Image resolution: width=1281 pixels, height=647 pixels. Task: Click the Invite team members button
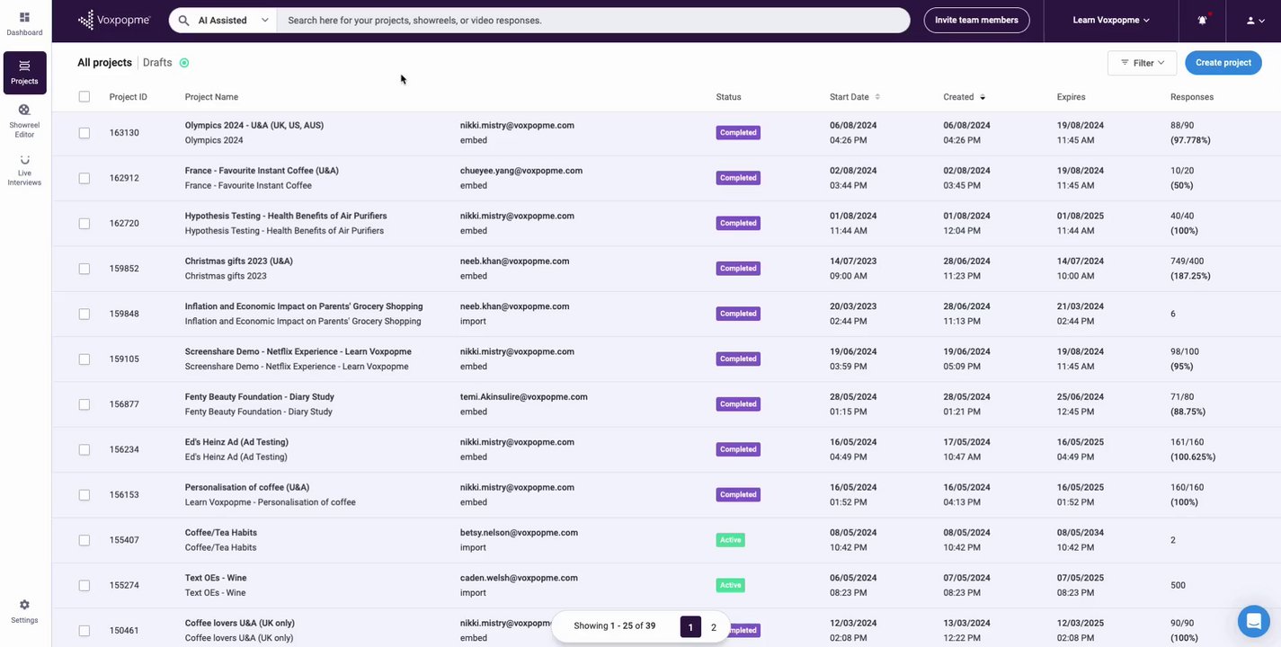976,20
